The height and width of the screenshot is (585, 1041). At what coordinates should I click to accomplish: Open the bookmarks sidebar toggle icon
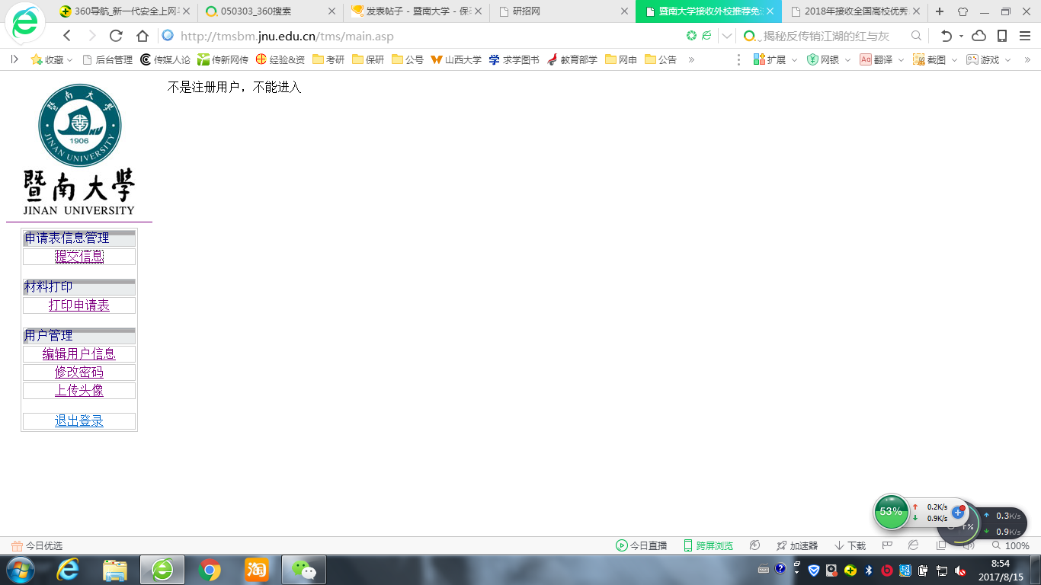pos(14,59)
